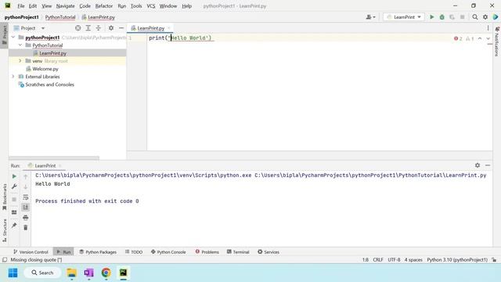This screenshot has width=501, height=282.
Task: Open the File menu
Action: (x=21, y=5)
